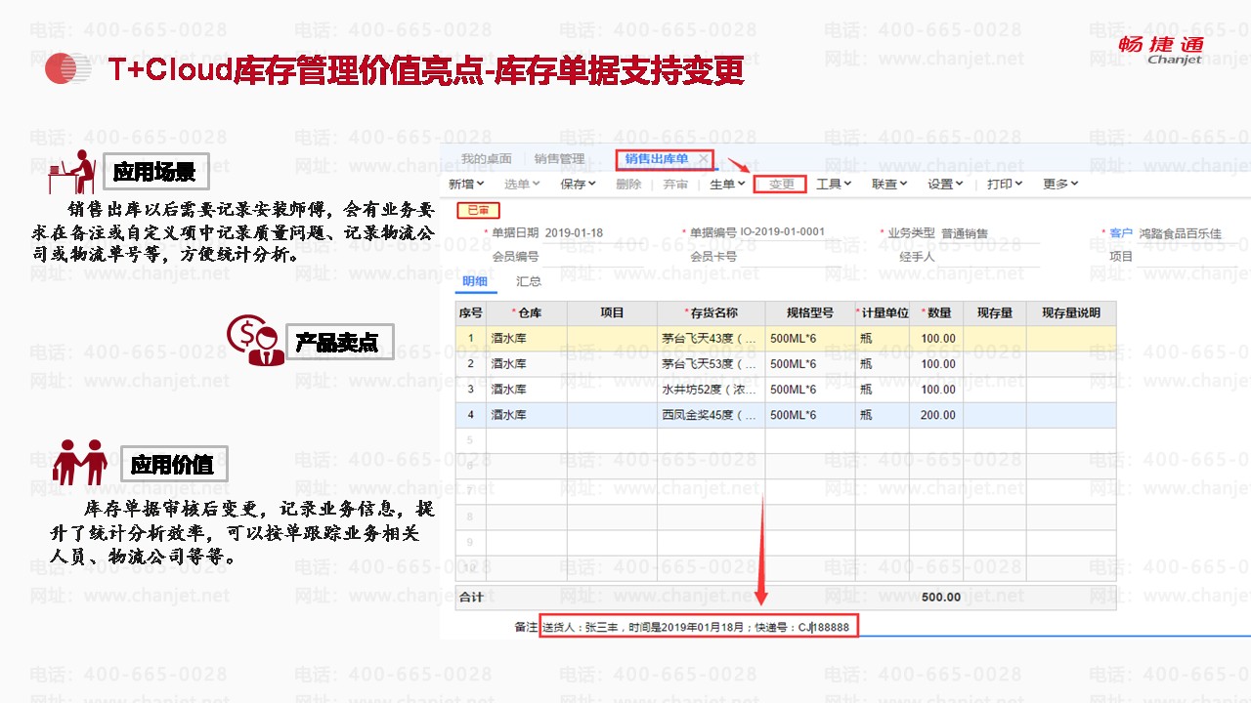Expand the 更多 more menu
Image resolution: width=1251 pixels, height=703 pixels.
(x=1060, y=184)
